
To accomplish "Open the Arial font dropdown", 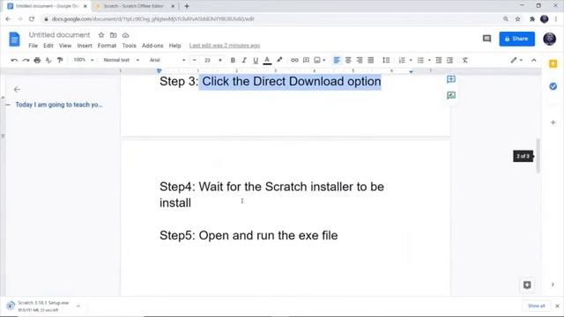I will pyautogui.click(x=167, y=60).
